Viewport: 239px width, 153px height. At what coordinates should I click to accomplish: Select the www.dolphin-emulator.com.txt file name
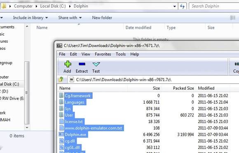pyautogui.click(x=94, y=128)
